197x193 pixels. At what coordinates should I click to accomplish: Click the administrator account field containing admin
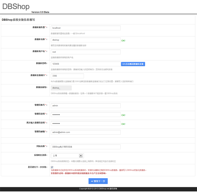pyautogui.click(x=85, y=106)
